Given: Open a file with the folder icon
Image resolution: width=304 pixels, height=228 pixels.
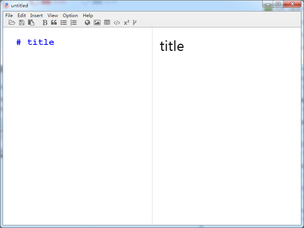Looking at the screenshot, I should 12,22.
